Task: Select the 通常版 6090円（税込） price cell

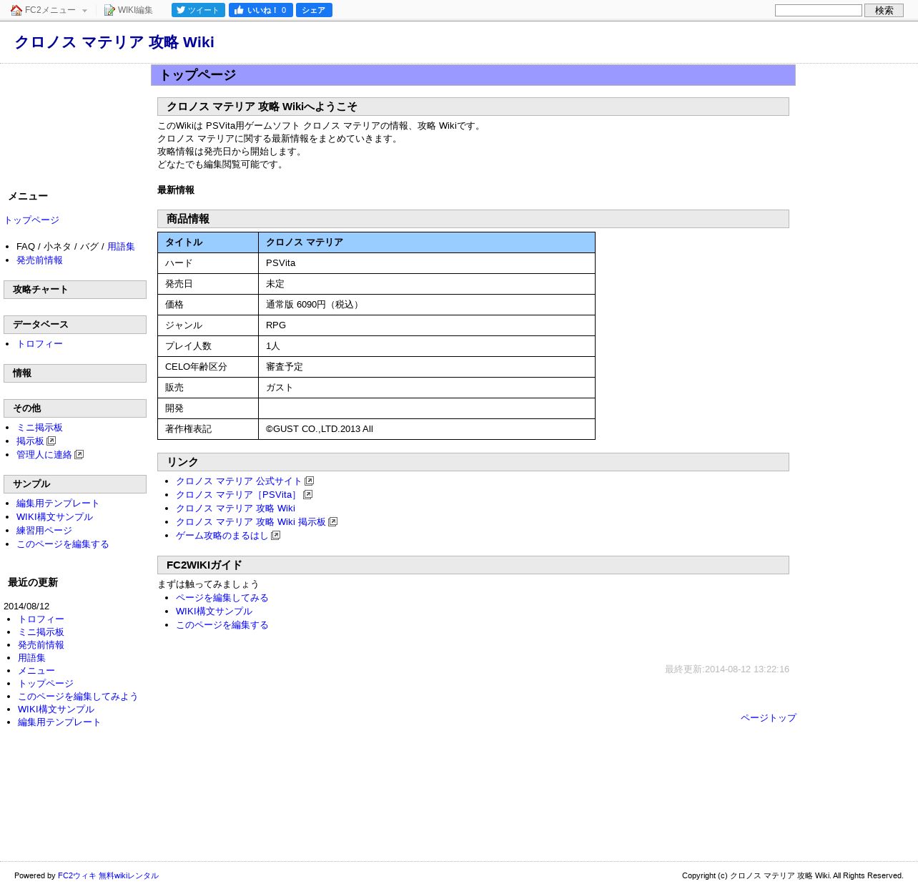Action: point(427,305)
